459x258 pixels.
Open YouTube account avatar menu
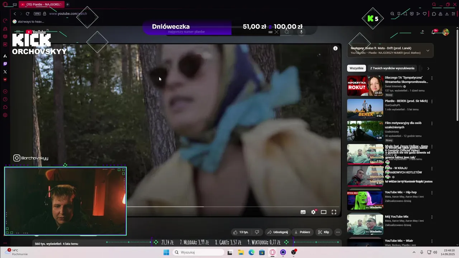[446, 32]
